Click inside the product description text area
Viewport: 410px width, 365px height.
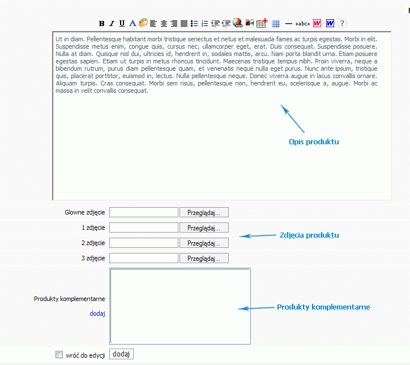(x=222, y=116)
